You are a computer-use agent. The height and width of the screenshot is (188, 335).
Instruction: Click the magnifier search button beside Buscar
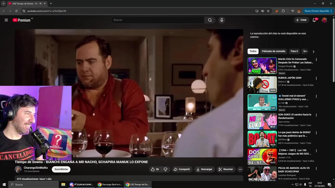coord(210,20)
